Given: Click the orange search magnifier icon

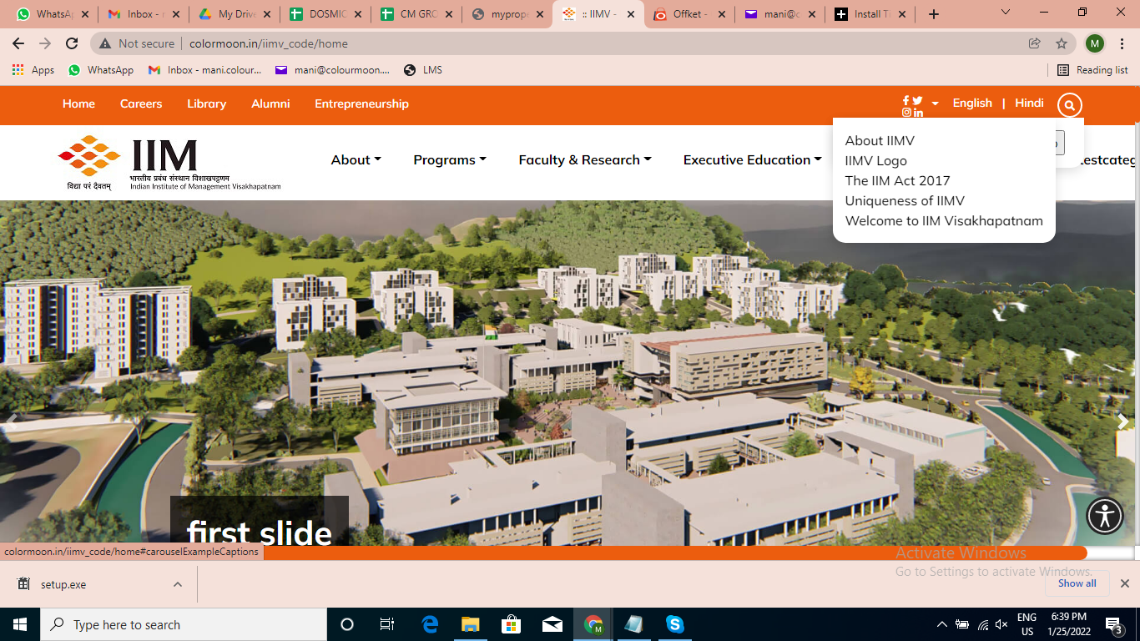Looking at the screenshot, I should pos(1069,105).
